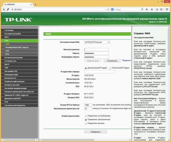Click the IP-адрес/Имя сервера input field
The width and height of the screenshot is (171, 142).
pyautogui.click(x=99, y=72)
